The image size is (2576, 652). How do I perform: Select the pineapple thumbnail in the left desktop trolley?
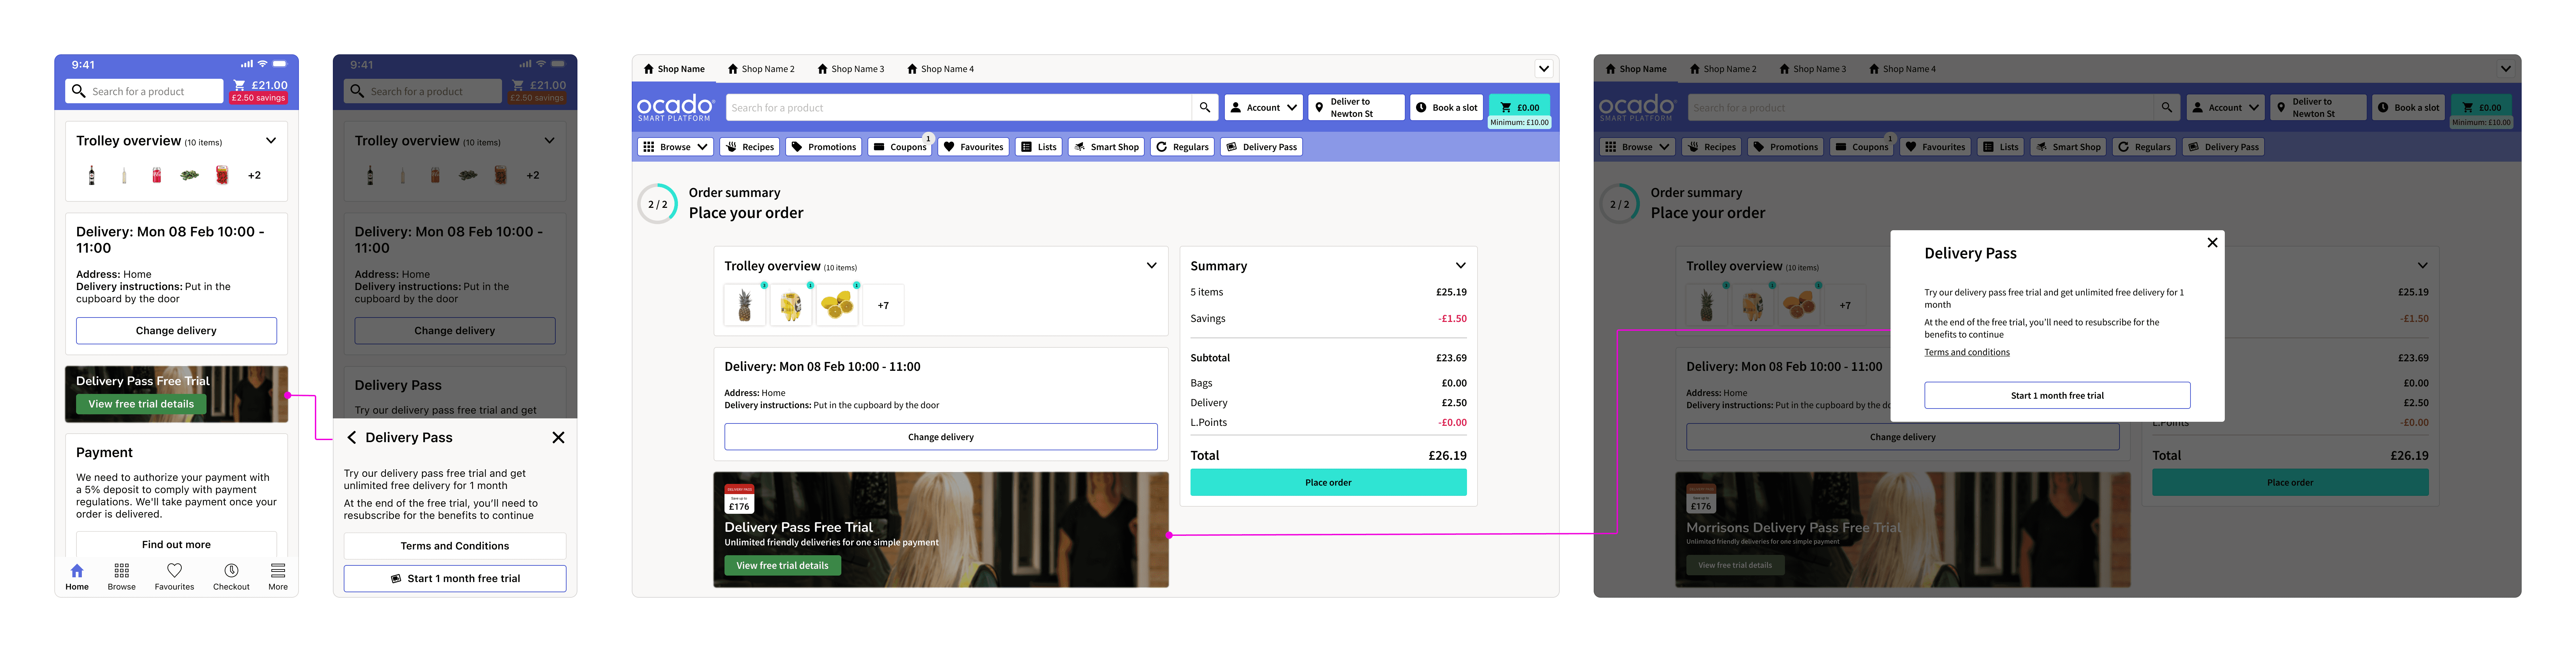tap(745, 305)
